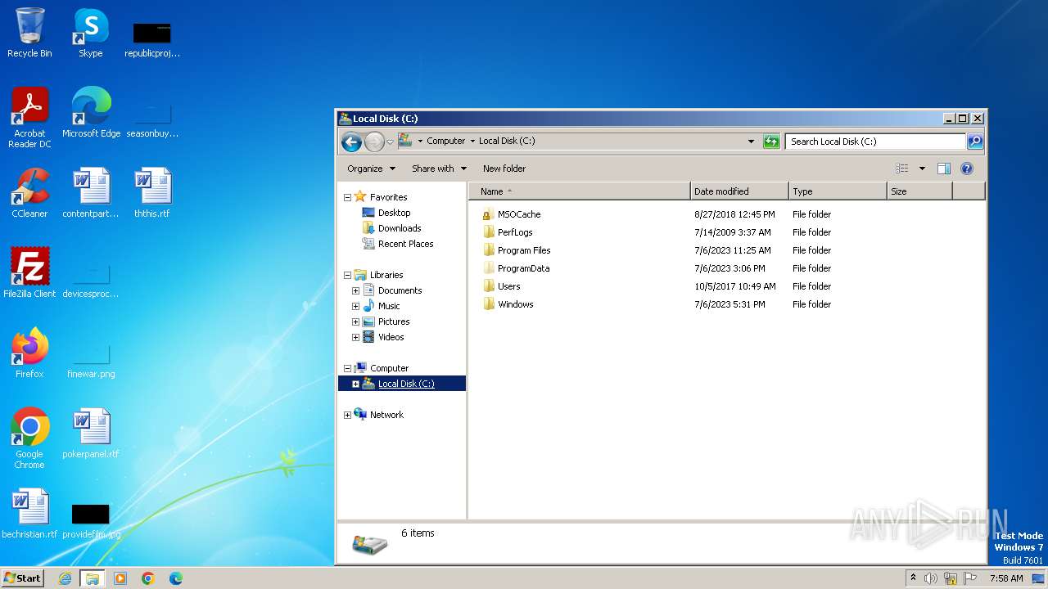This screenshot has width=1048, height=589.
Task: Expand the Pictures library node
Action: (x=355, y=321)
